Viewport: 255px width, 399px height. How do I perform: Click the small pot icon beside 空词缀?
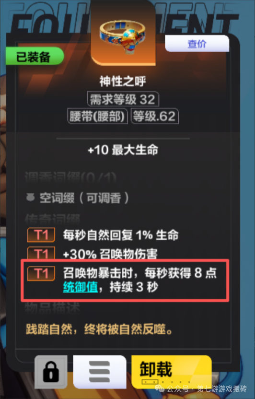point(31,198)
